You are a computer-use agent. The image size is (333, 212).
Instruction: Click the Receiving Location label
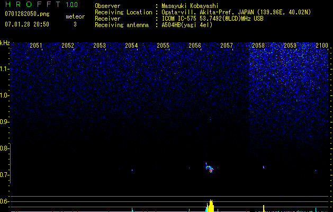[x=123, y=12]
